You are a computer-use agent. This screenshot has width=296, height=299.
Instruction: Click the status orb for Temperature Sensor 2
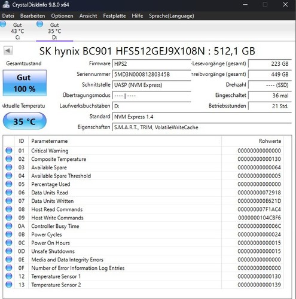[9, 285]
